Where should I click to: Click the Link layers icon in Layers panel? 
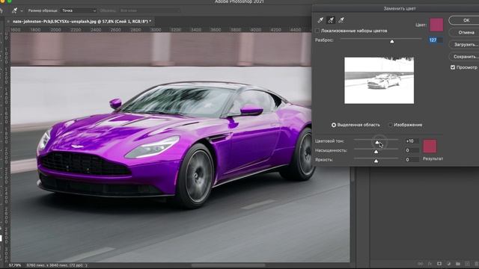[421, 264]
